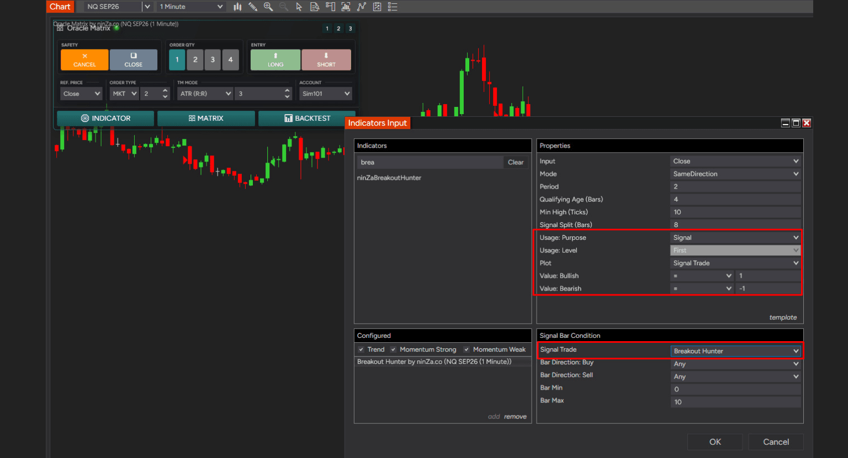This screenshot has width=848, height=458.
Task: Open the Strategy Performance toolbar icon
Action: pyautogui.click(x=377, y=7)
